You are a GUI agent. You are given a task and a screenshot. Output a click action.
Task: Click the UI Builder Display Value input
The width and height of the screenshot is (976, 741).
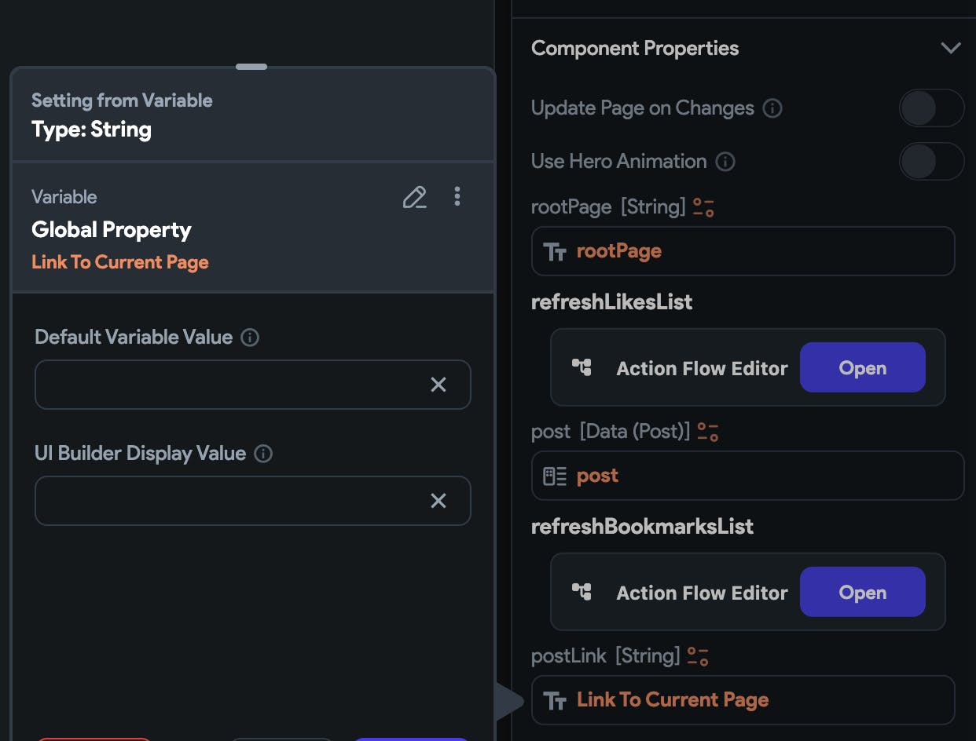coord(228,501)
